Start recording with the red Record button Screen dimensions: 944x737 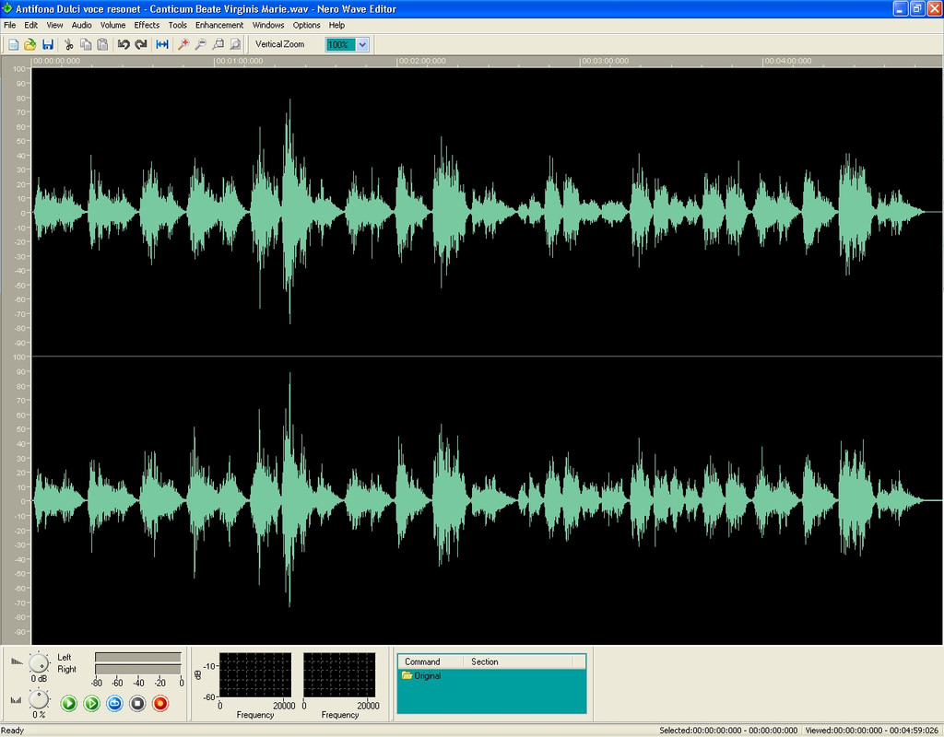tap(160, 703)
